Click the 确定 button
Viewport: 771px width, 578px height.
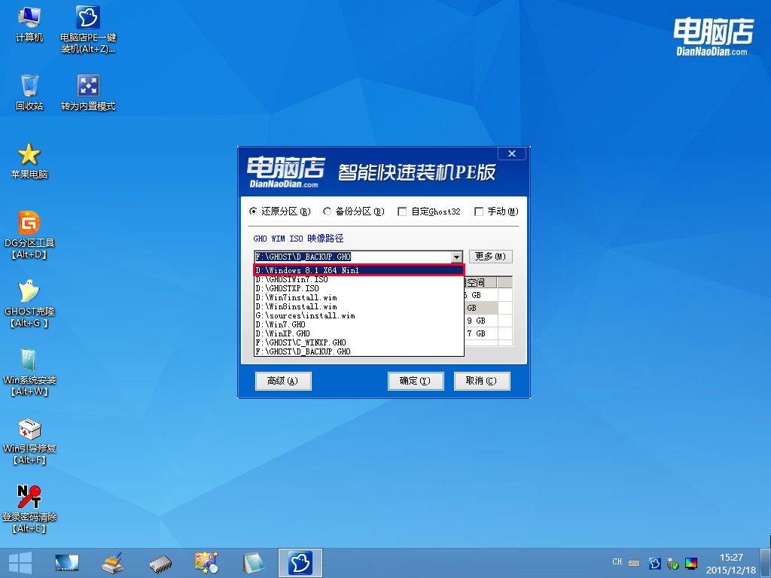416,381
